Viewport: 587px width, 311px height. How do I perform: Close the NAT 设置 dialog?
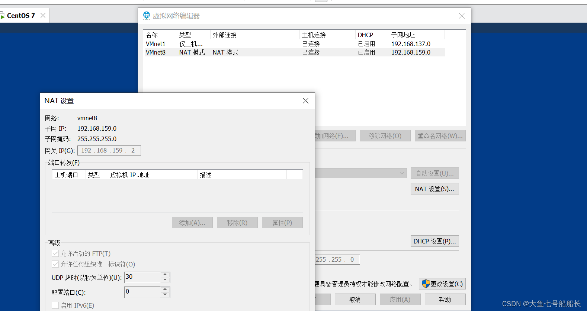pyautogui.click(x=305, y=101)
